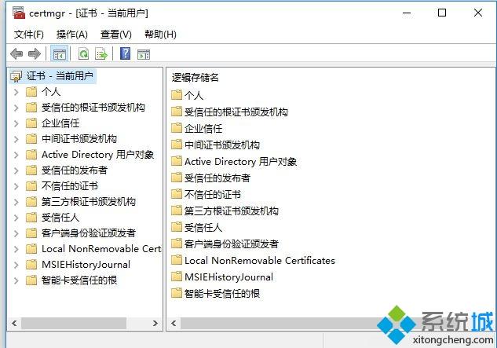The height and width of the screenshot is (348, 497).
Task: Expand 智能卡受信任的根 tree node
Action: (x=16, y=280)
